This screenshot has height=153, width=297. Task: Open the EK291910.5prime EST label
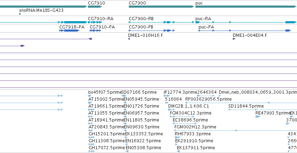[x=194, y=141]
